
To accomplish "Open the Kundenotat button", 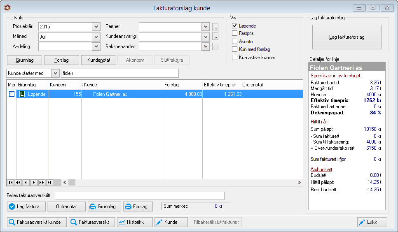I will (x=99, y=60).
